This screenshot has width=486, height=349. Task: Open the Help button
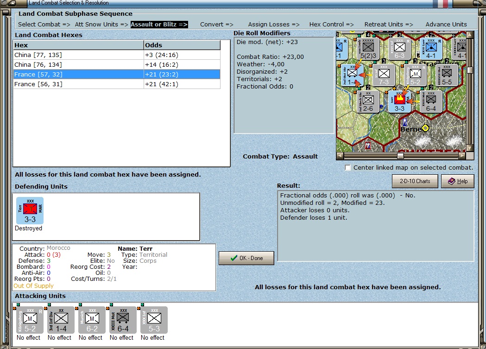coord(458,181)
